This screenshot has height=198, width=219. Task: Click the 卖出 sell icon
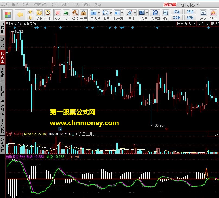click(x=66, y=13)
